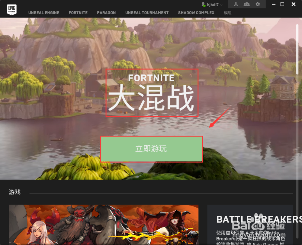
Task: Open the downloads icon in top bar
Action: (236, 4)
